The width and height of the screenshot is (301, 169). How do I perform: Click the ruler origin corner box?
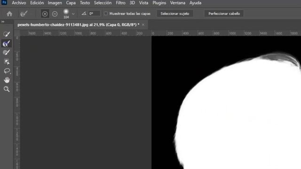[17, 33]
